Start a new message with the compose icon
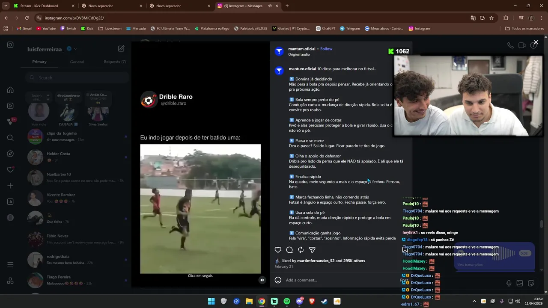Viewport: 548px width, 308px height. click(x=121, y=49)
